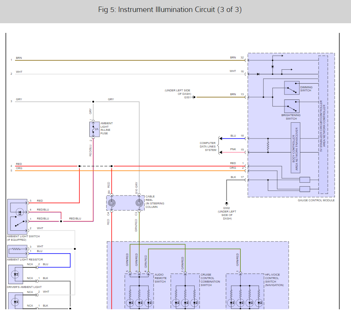The width and height of the screenshot is (351, 312).
Task: Click the 'DIMMING SWITCH' label
Action: coord(306,89)
